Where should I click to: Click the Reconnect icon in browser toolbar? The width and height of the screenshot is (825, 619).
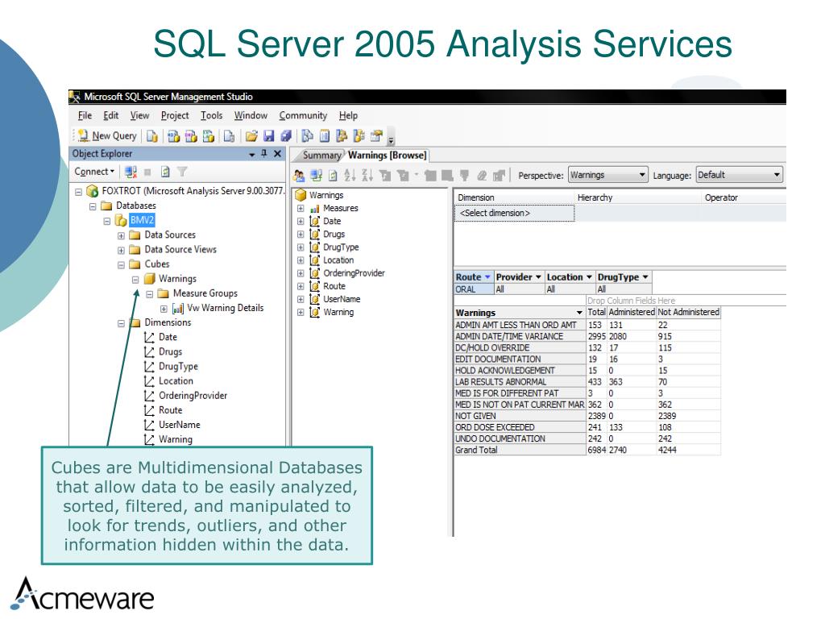pyautogui.click(x=316, y=175)
